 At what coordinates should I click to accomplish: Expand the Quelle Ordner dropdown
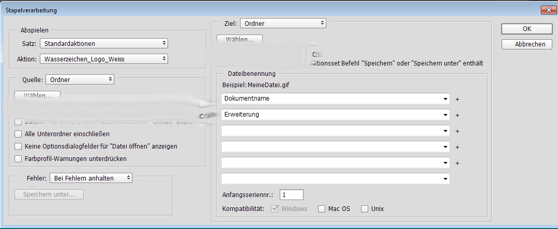(x=80, y=79)
